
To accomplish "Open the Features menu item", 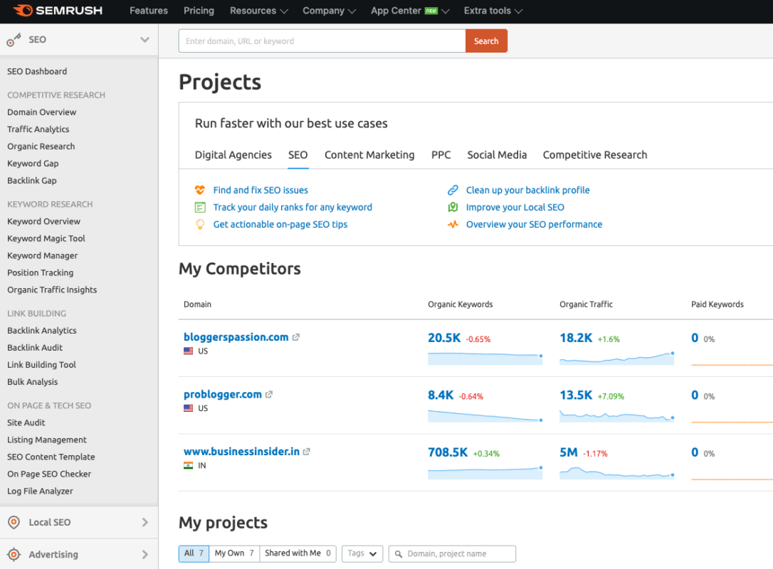I will click(x=149, y=11).
